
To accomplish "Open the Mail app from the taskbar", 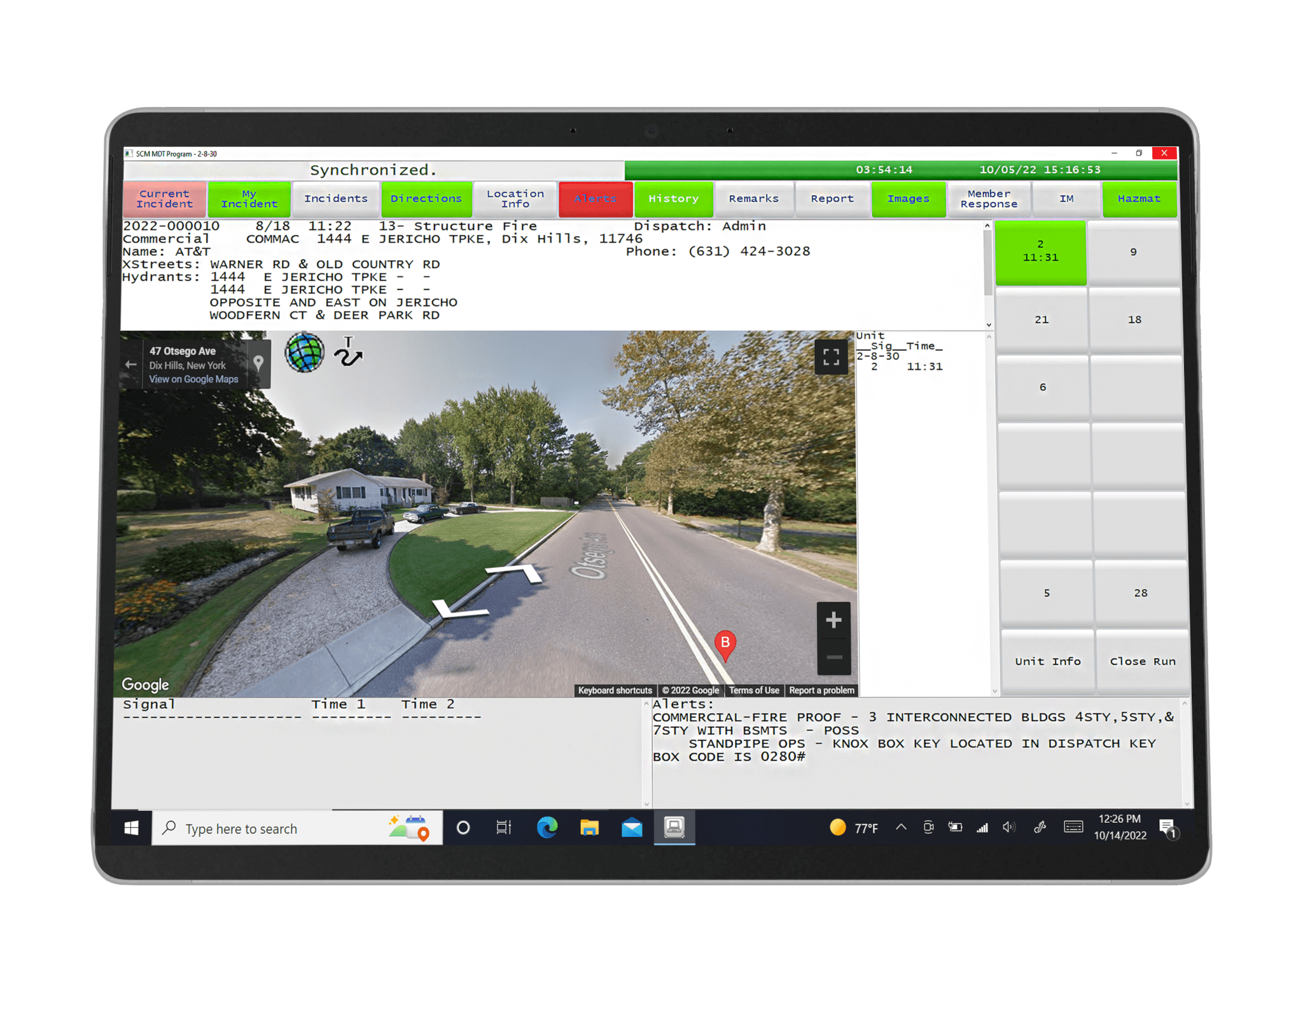I will tap(632, 828).
